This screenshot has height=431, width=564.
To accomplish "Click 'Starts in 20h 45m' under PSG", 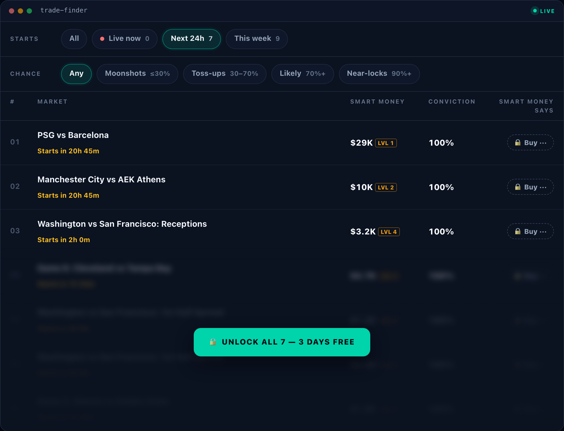I will (x=68, y=151).
